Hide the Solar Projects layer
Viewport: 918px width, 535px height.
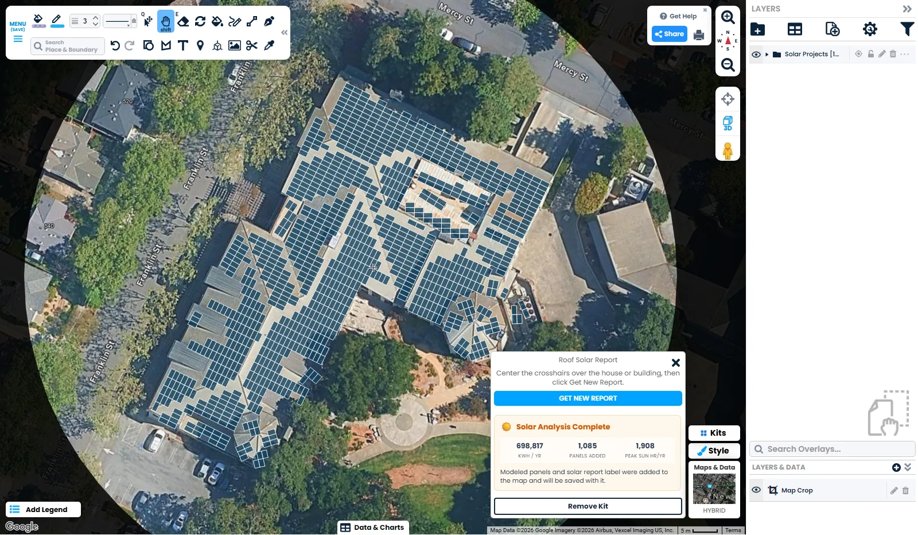coord(756,55)
